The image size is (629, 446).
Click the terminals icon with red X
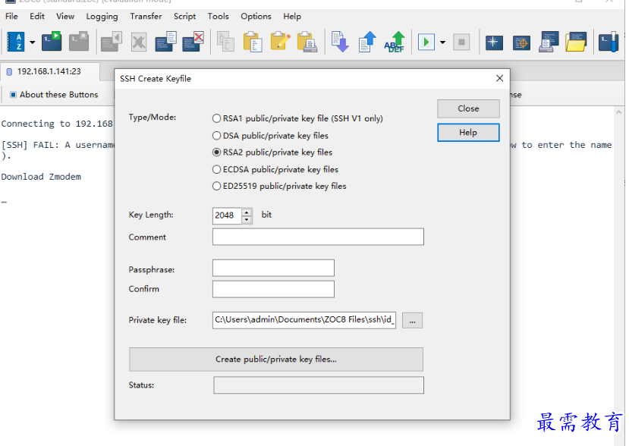pos(193,42)
